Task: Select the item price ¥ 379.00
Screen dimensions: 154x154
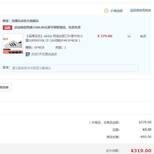Action: [105, 36]
